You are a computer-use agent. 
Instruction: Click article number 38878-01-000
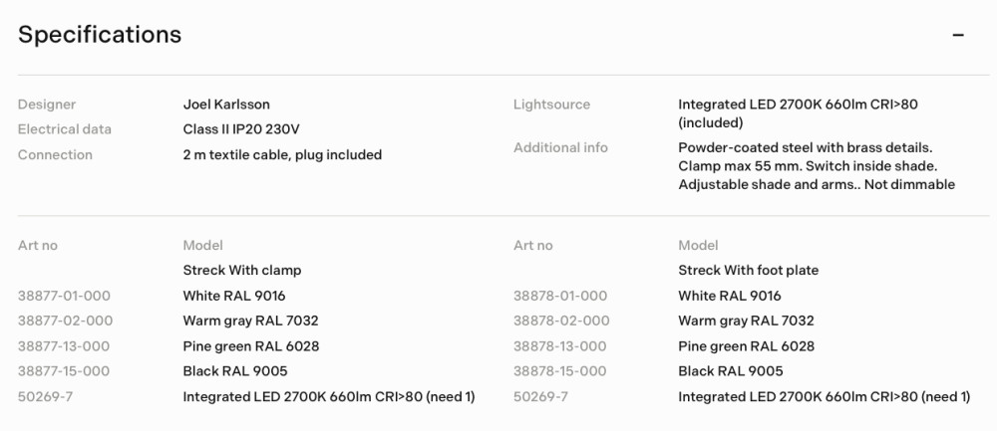(559, 296)
